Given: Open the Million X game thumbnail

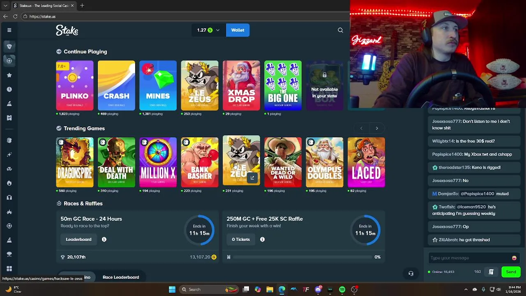Looking at the screenshot, I should [158, 162].
